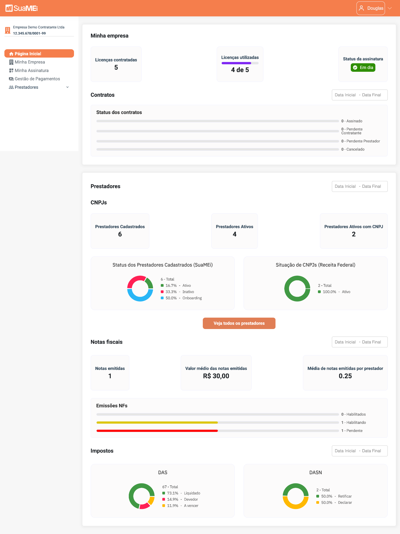Click the orange company building icon
Viewport: 400px width, 534px height.
pos(8,30)
